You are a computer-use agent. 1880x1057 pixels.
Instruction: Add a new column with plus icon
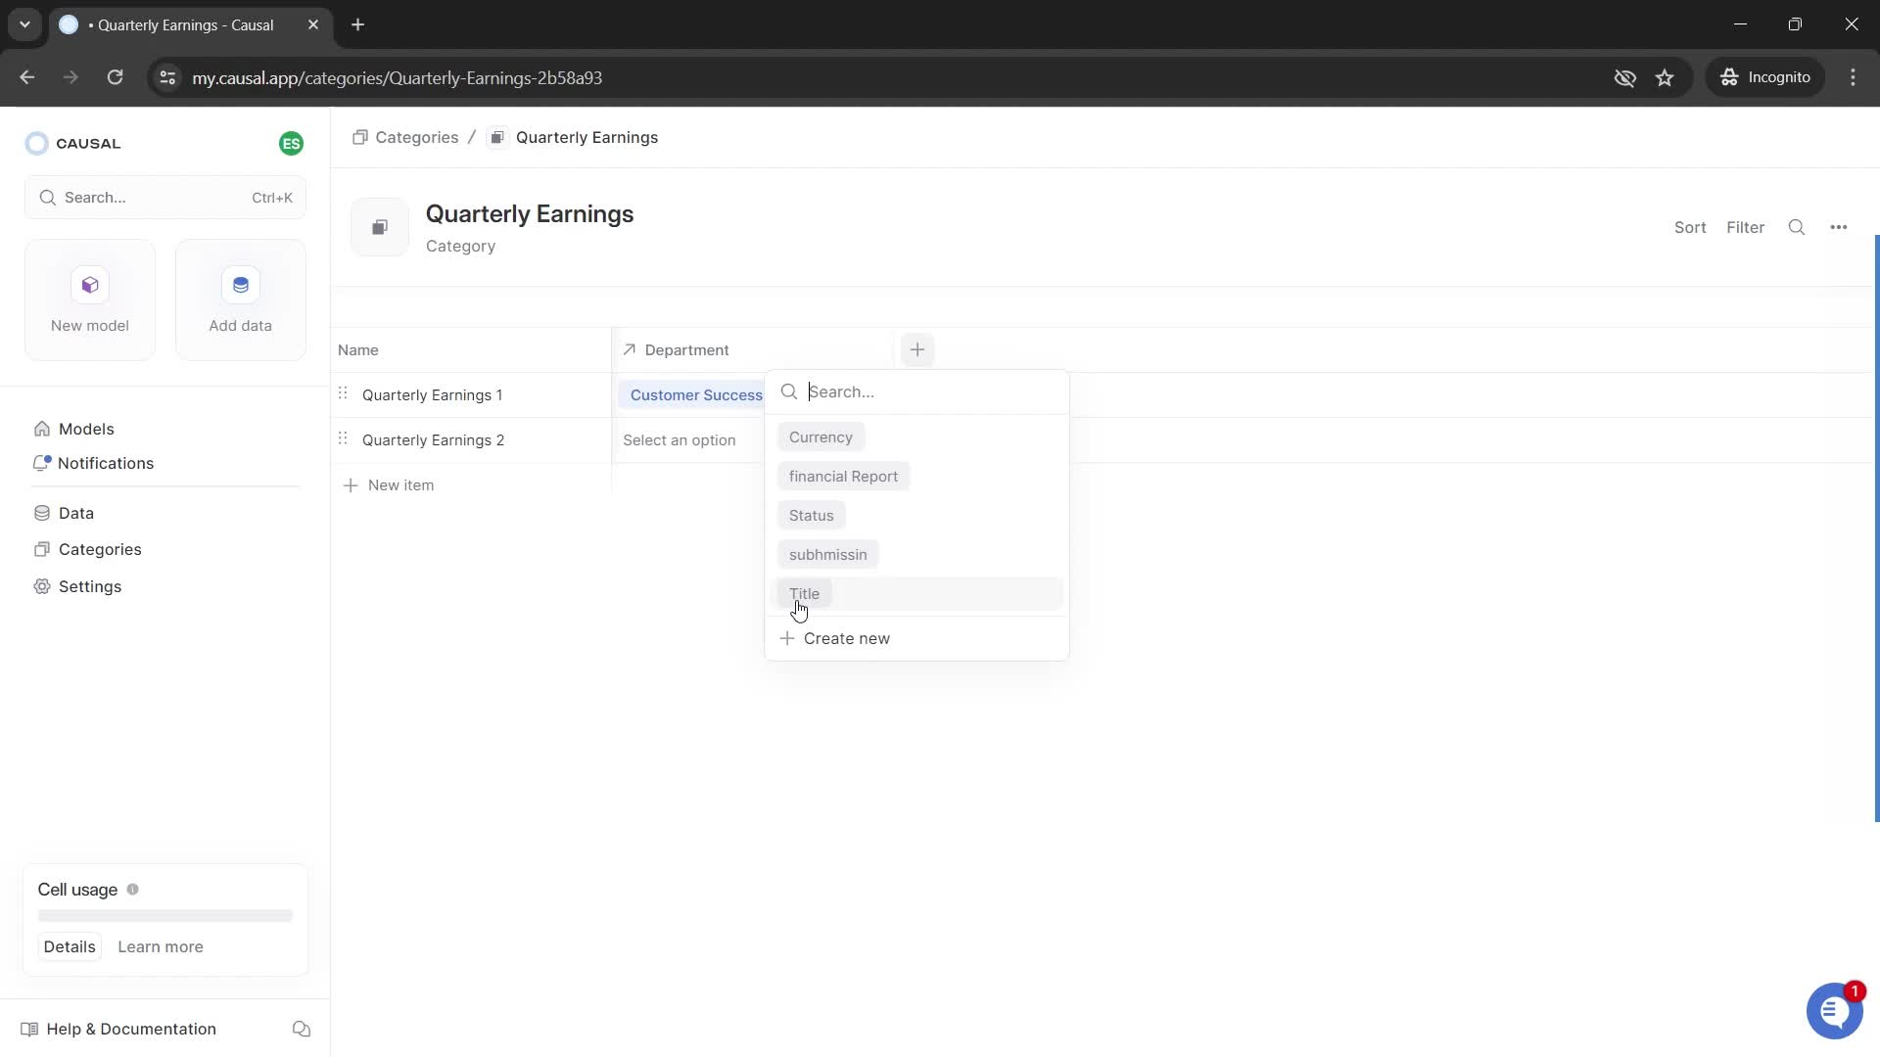coord(917,349)
